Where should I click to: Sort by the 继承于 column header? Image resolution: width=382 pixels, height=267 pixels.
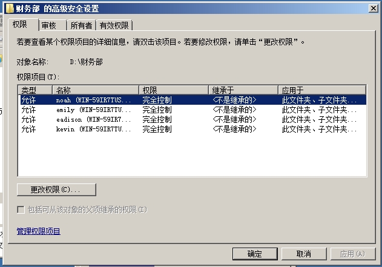point(243,90)
